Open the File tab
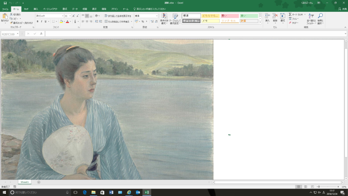The image size is (348, 196). point(5,9)
